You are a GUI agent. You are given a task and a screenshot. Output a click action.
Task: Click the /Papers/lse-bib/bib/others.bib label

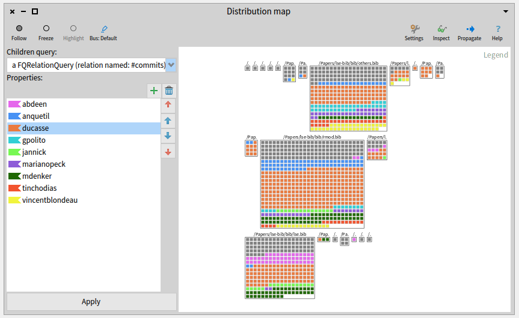click(349, 63)
